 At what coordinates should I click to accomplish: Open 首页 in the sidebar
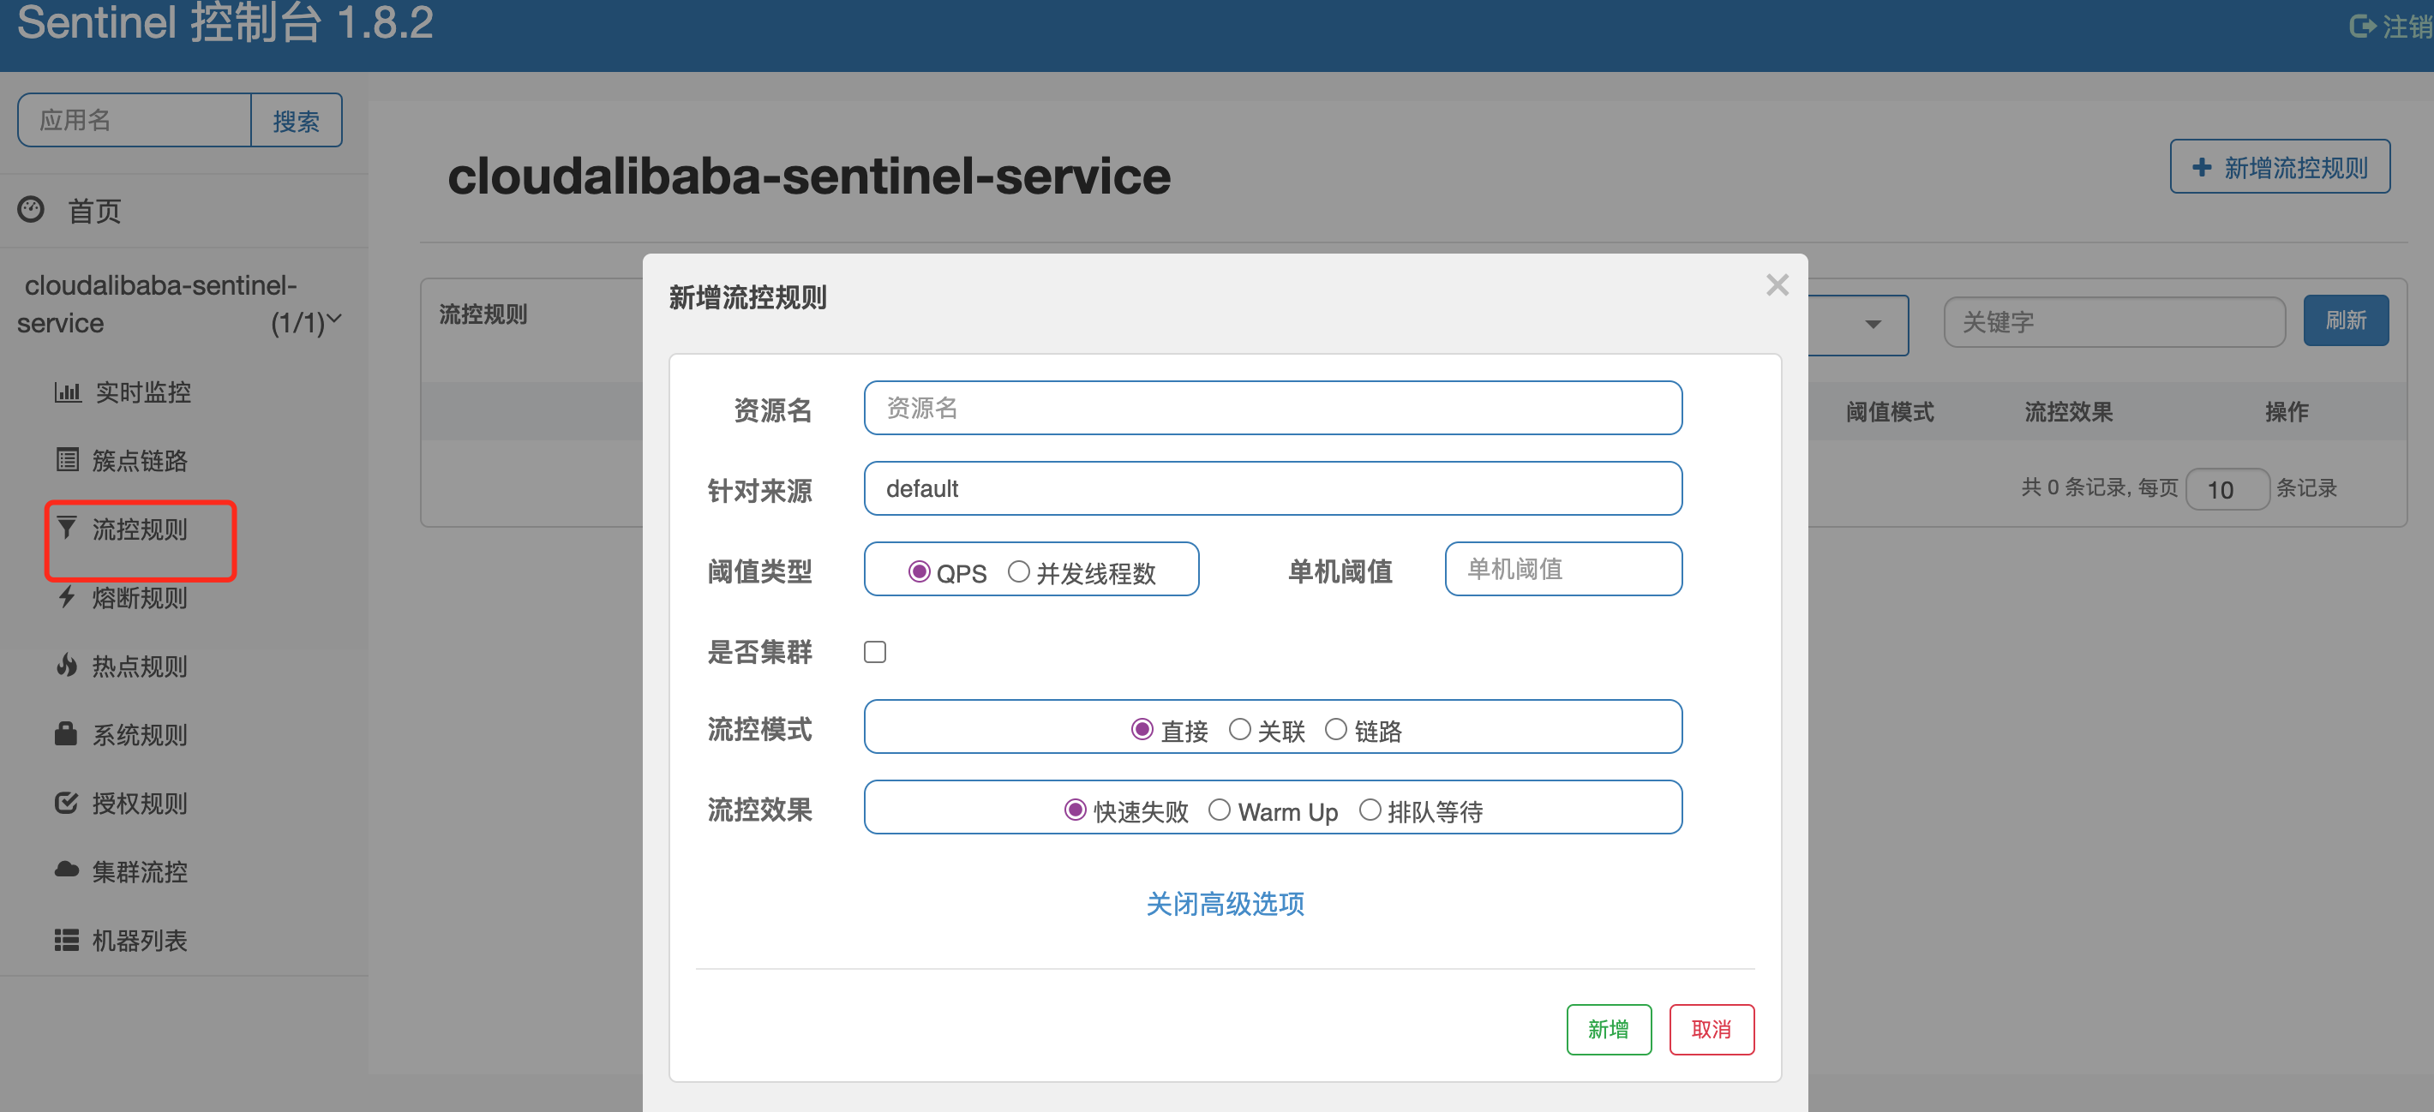tap(93, 211)
